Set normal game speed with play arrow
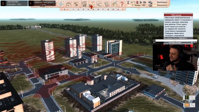199x112 pixels. (141, 2)
